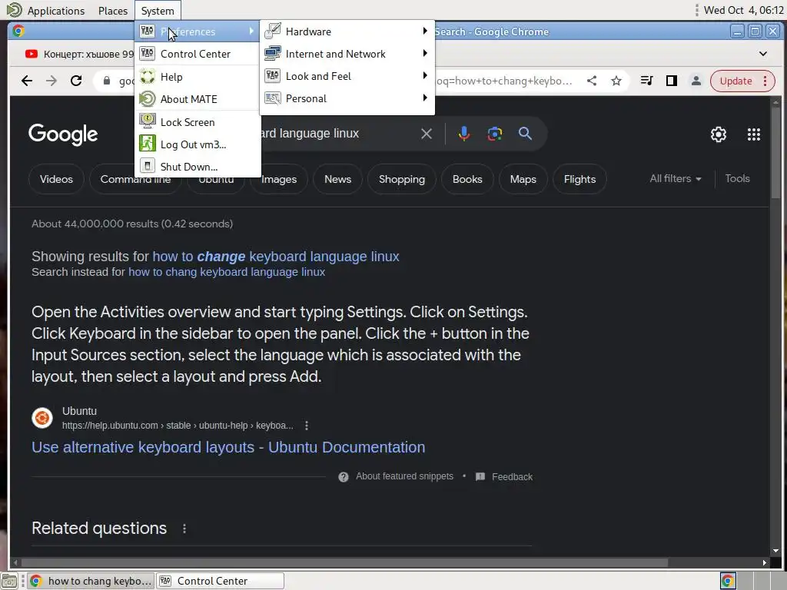787x590 pixels.
Task: Filter results by Books
Action: coord(467,179)
